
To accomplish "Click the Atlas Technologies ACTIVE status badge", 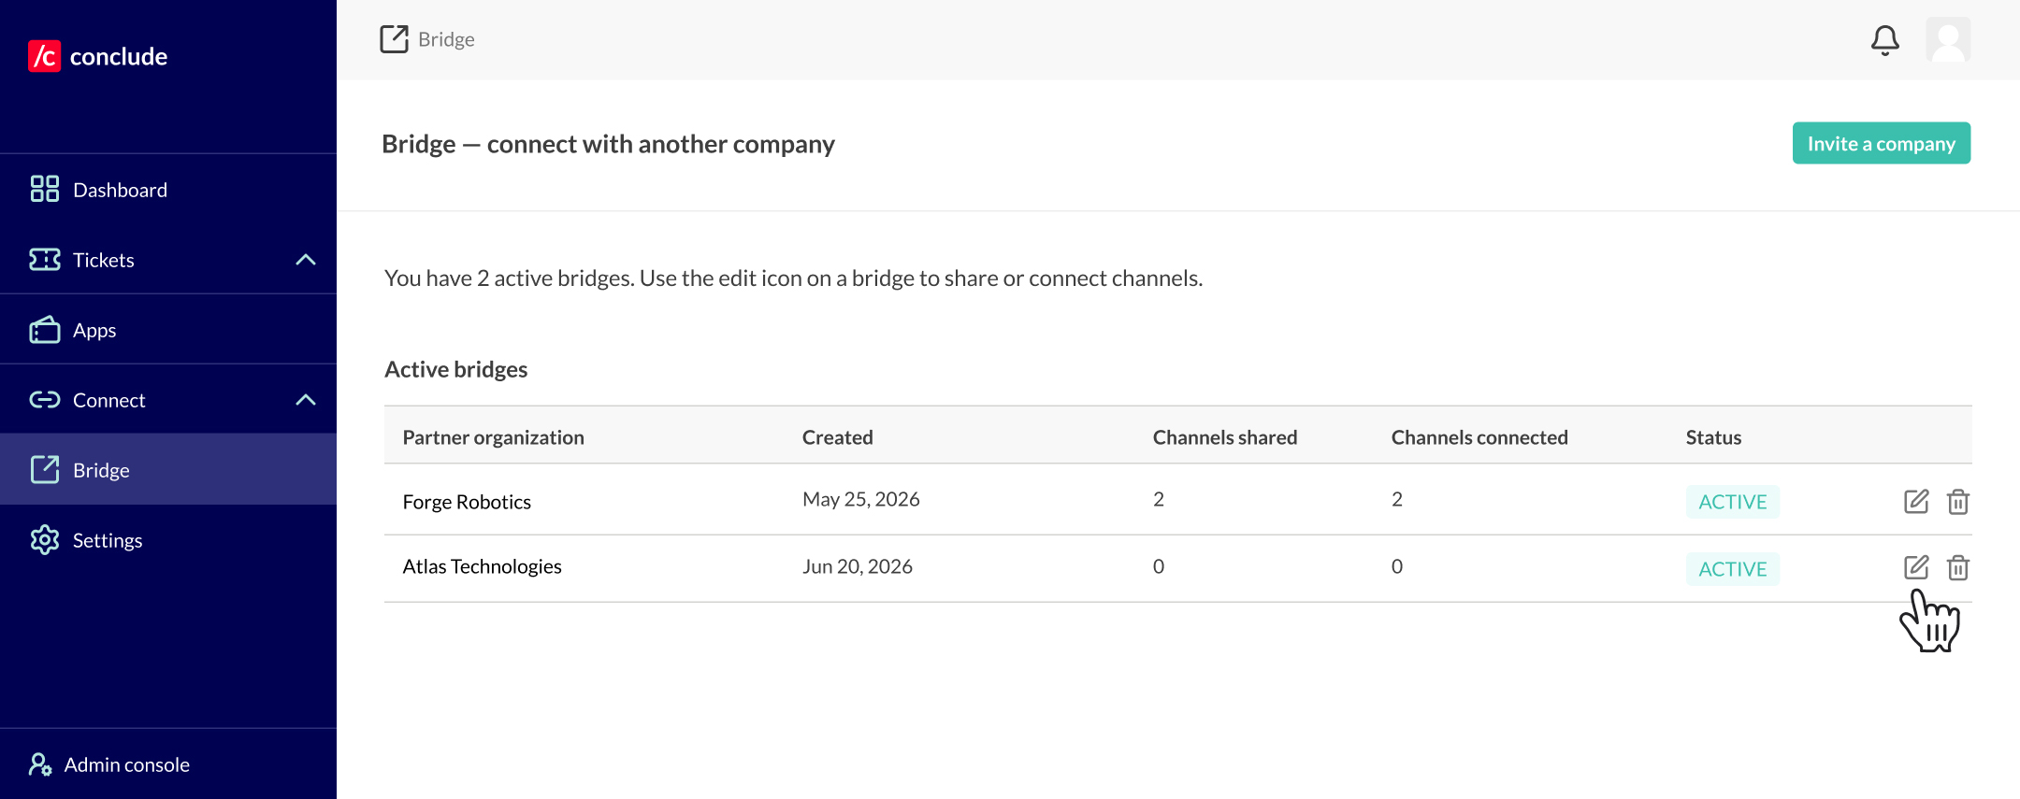I will click(1733, 569).
